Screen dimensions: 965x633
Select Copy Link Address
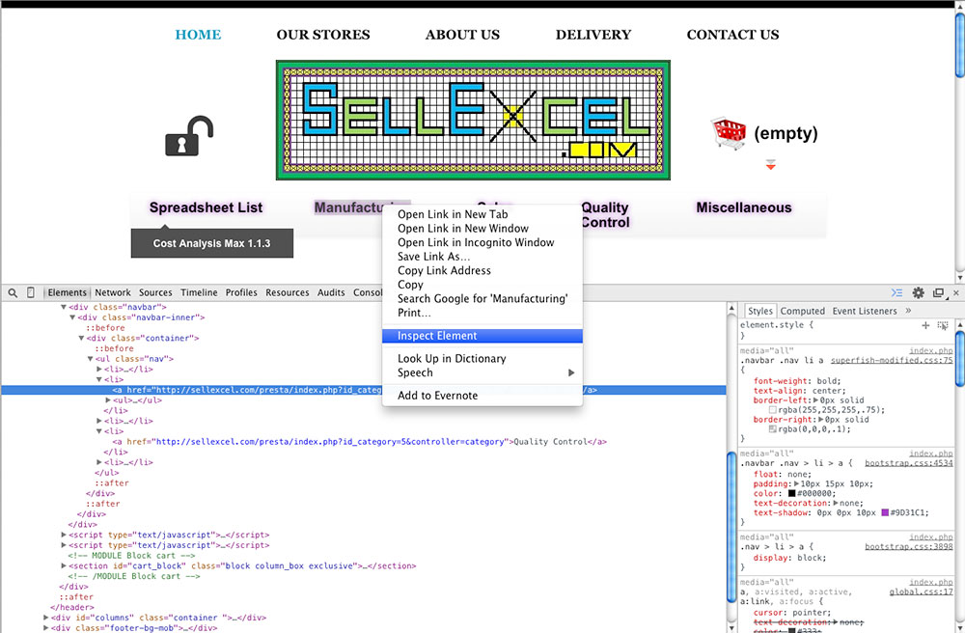tap(482, 271)
